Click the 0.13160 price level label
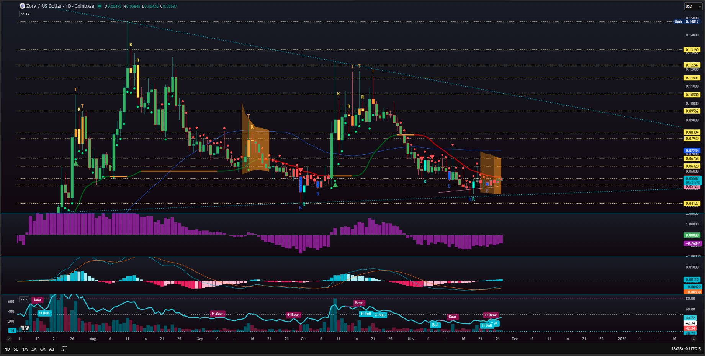705x356 pixels. 692,50
